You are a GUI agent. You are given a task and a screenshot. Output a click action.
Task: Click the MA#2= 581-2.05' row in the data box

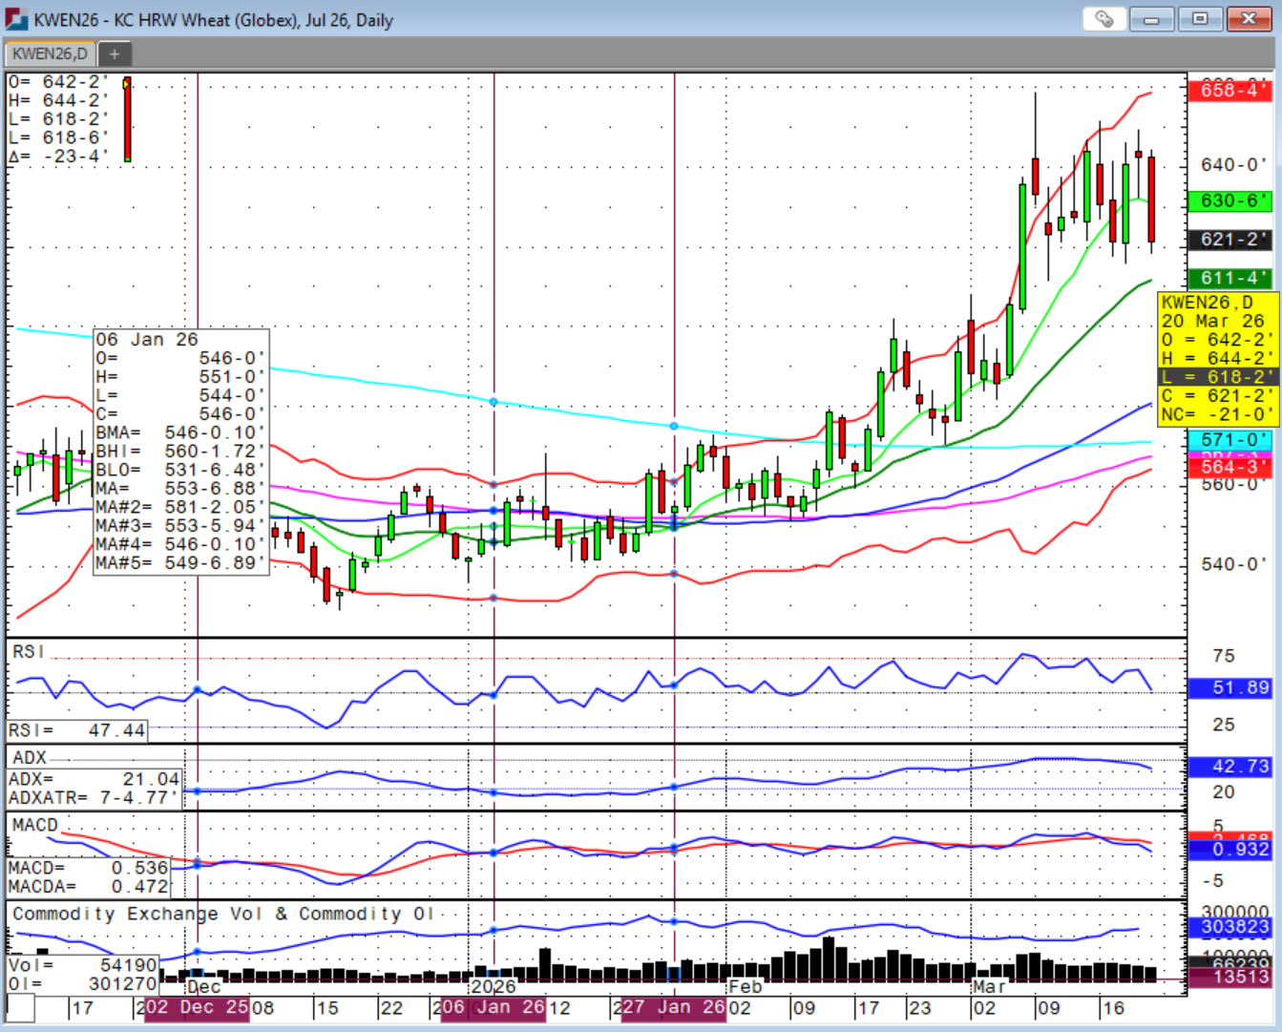coord(180,507)
